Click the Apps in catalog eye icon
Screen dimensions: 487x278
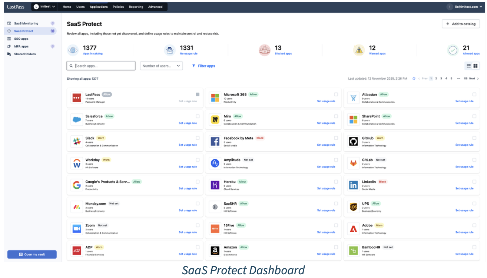[x=73, y=50]
